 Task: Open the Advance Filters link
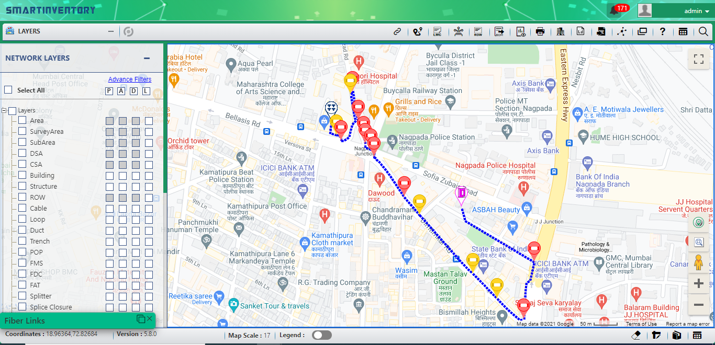point(130,79)
